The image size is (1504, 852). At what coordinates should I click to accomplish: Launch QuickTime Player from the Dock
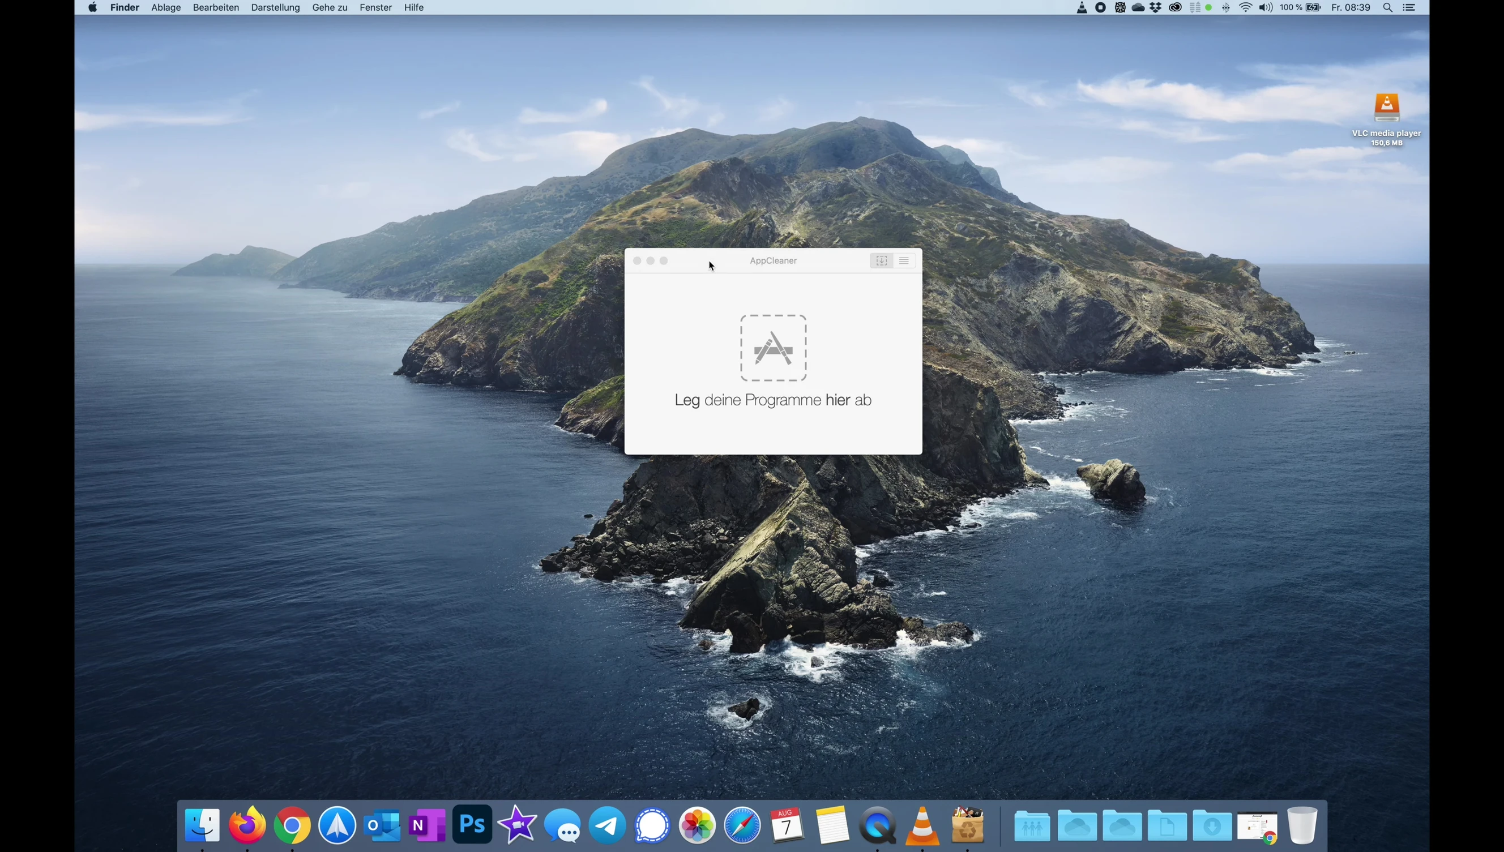coord(877,825)
